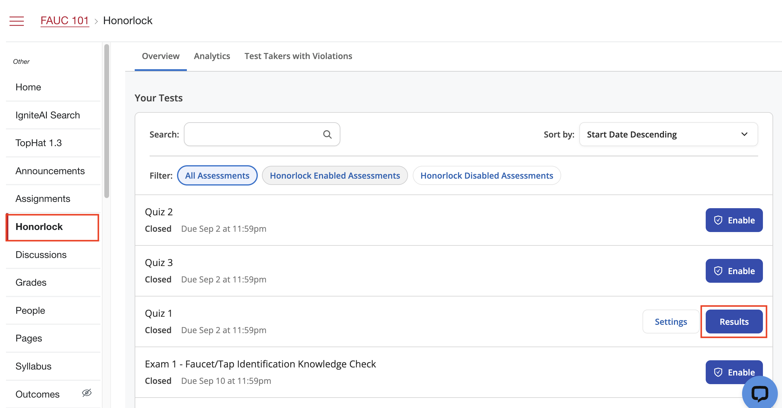
Task: Open Outcomes in course navigation
Action: tap(37, 394)
